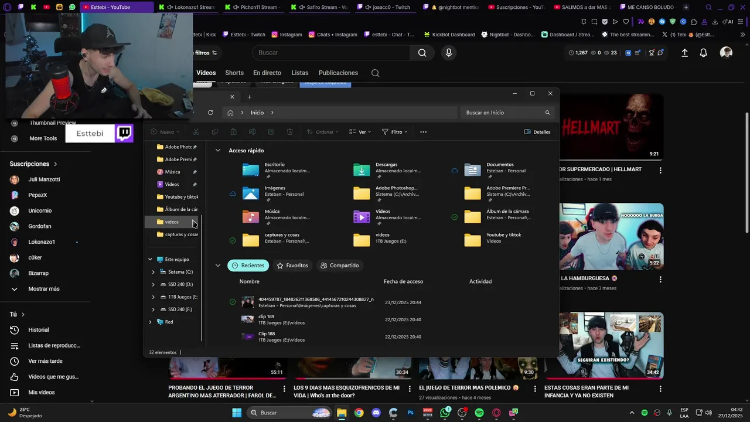
Task: Open the YouTube account avatar menu
Action: pyautogui.click(x=726, y=53)
